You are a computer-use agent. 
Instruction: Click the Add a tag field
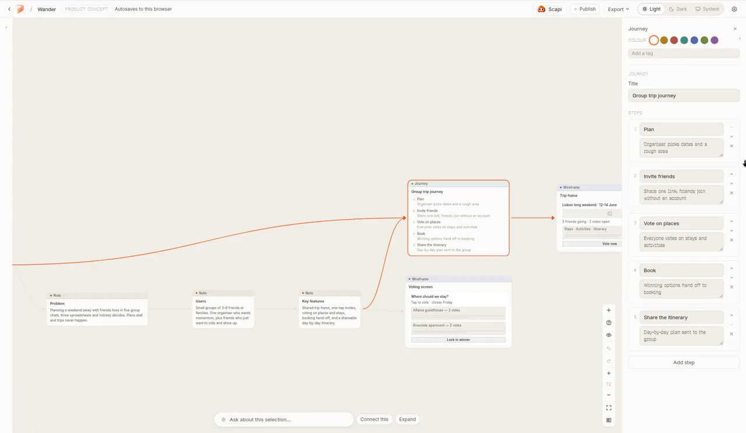point(684,53)
